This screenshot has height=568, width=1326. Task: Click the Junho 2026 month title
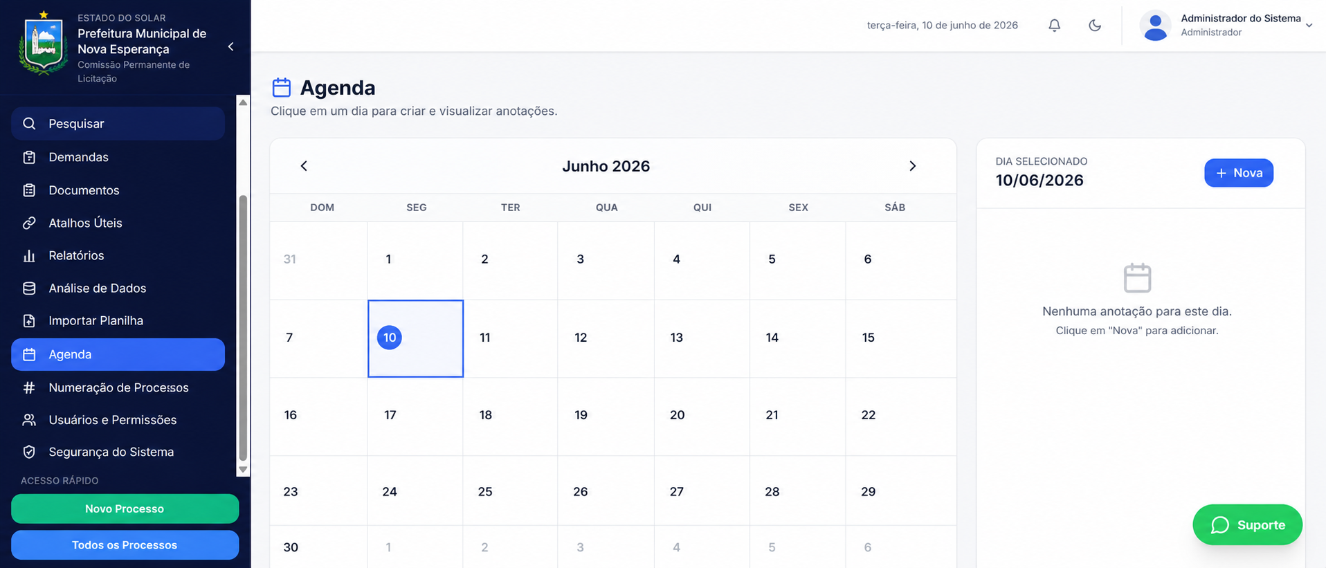tap(606, 166)
